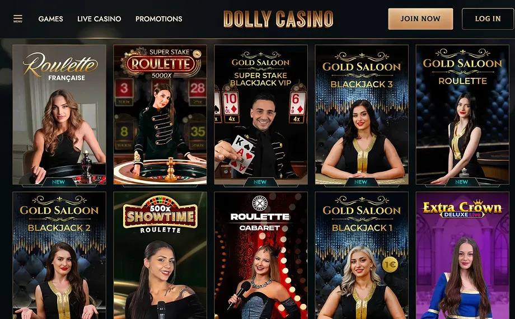This screenshot has width=515, height=319.
Task: Click the Extra Crown Deluxe Live logo
Action: click(462, 209)
